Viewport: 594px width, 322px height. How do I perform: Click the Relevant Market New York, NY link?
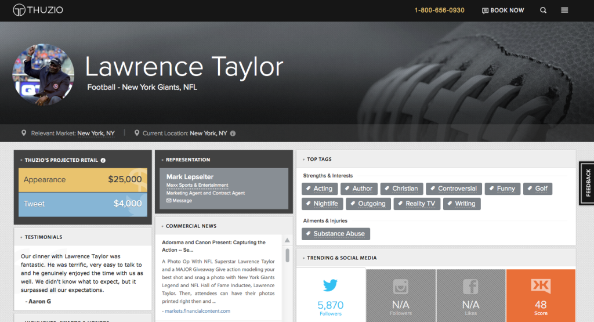96,133
